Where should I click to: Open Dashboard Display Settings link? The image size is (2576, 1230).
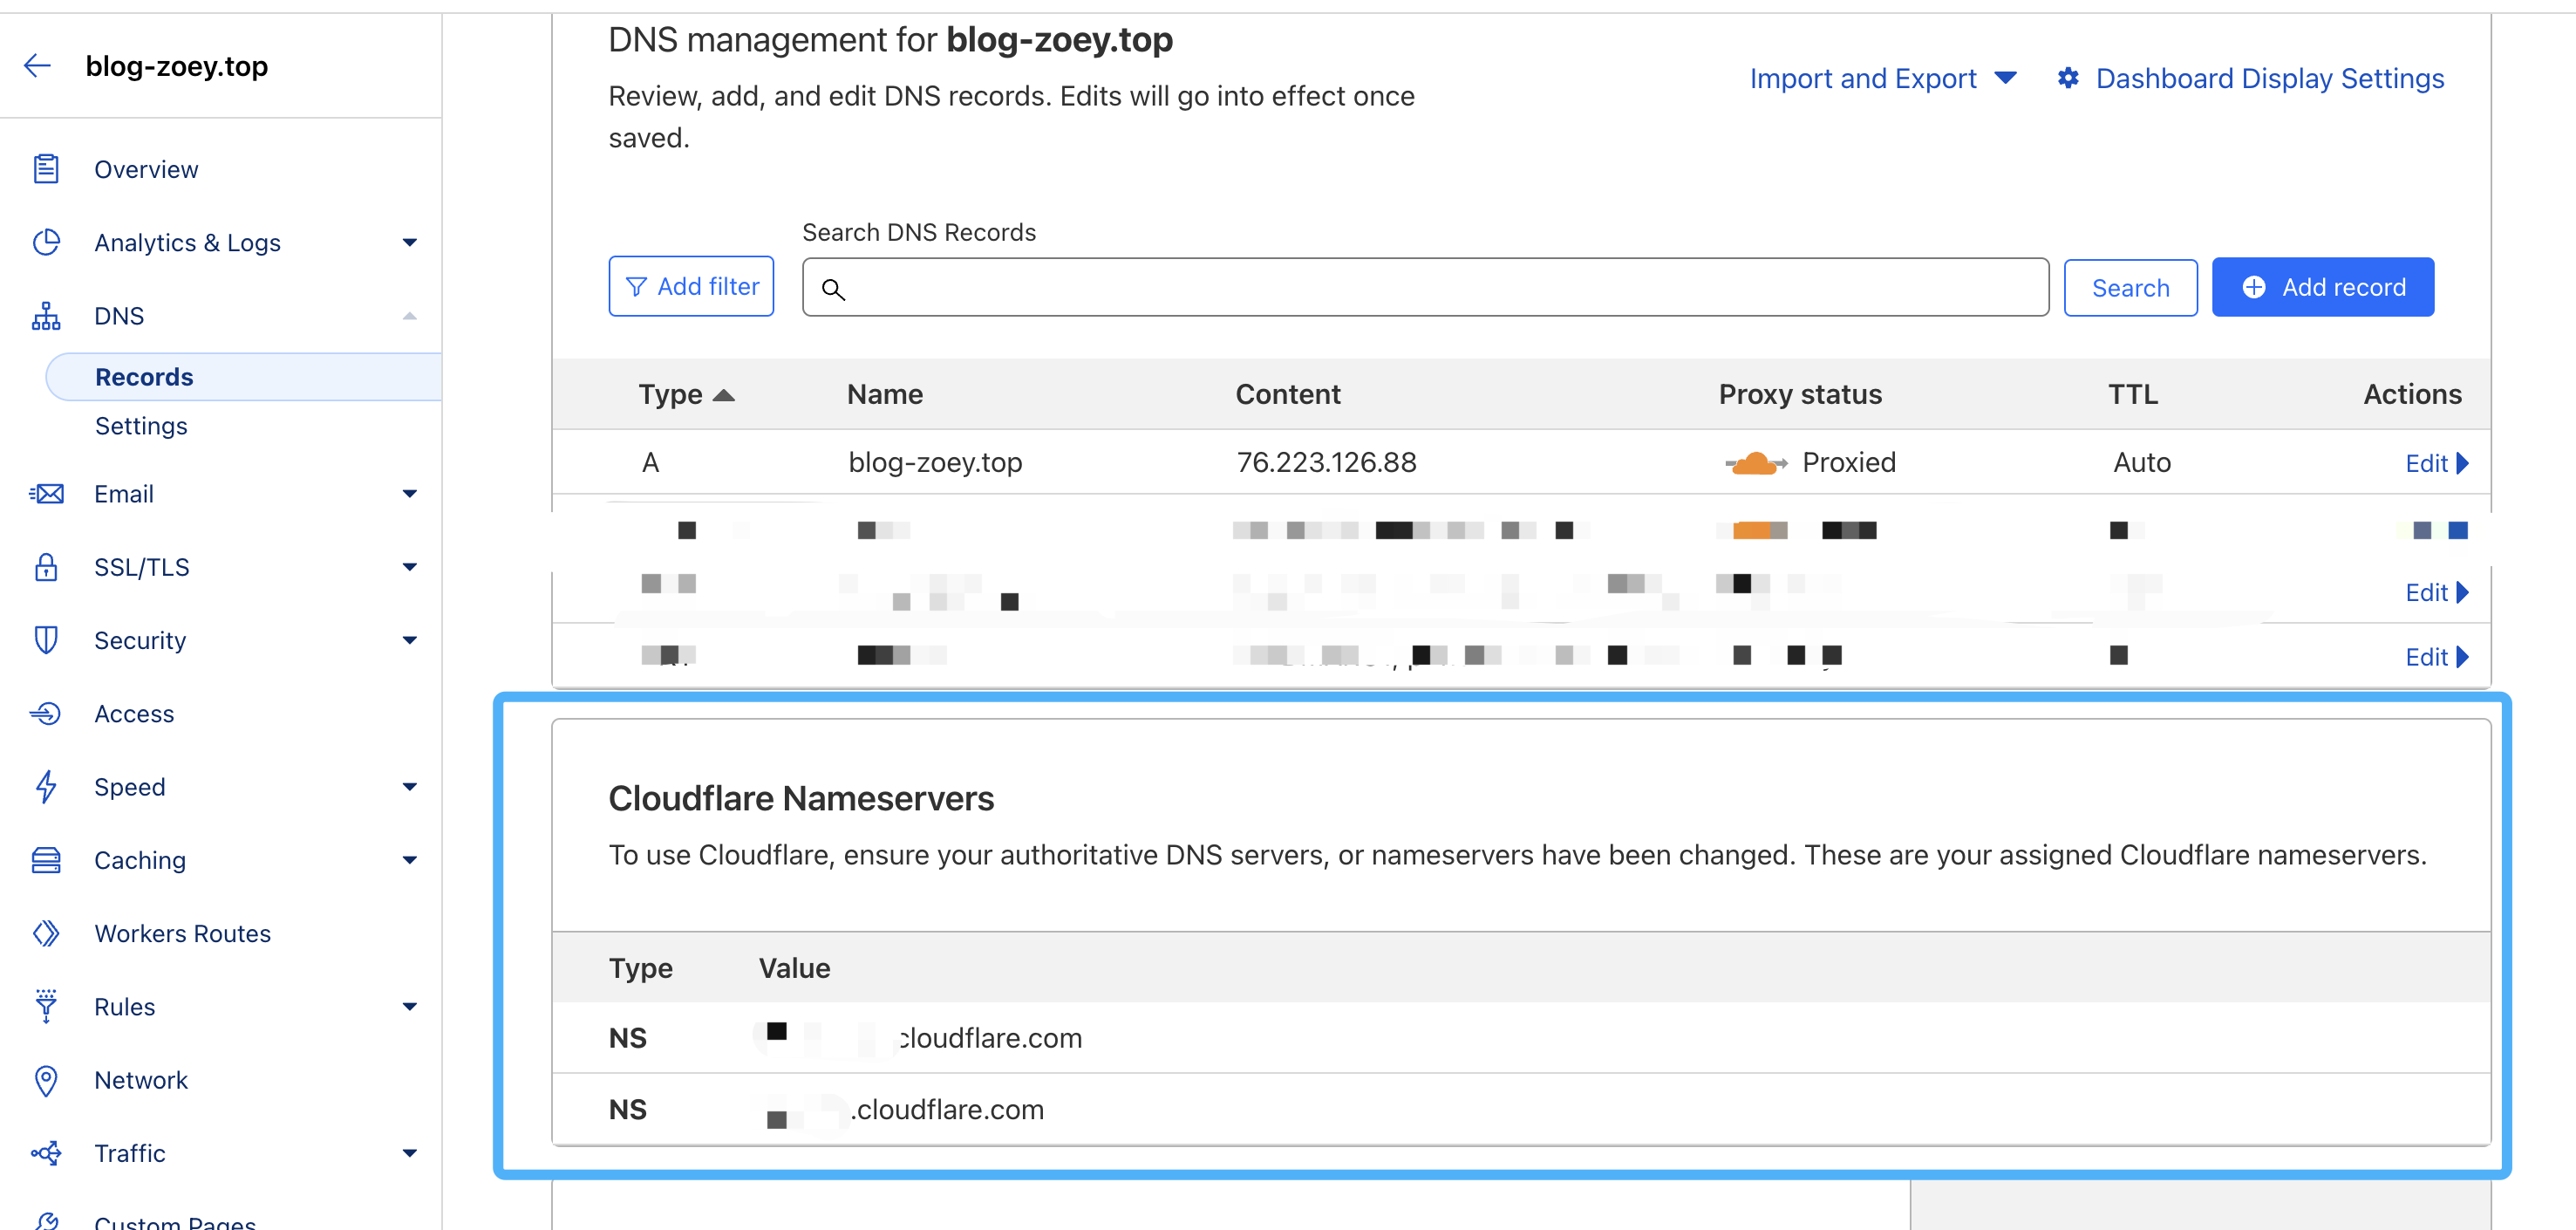2269,78
